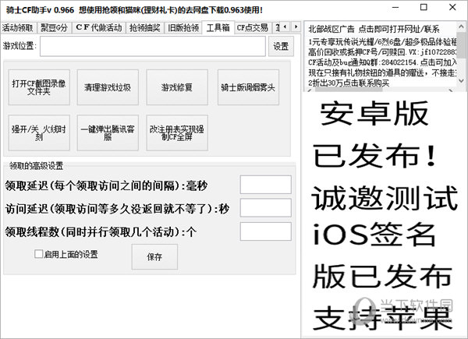Open ad line 现在只接有礼物按钮的道具的赠送
The height and width of the screenshot is (339, 468).
pos(383,72)
